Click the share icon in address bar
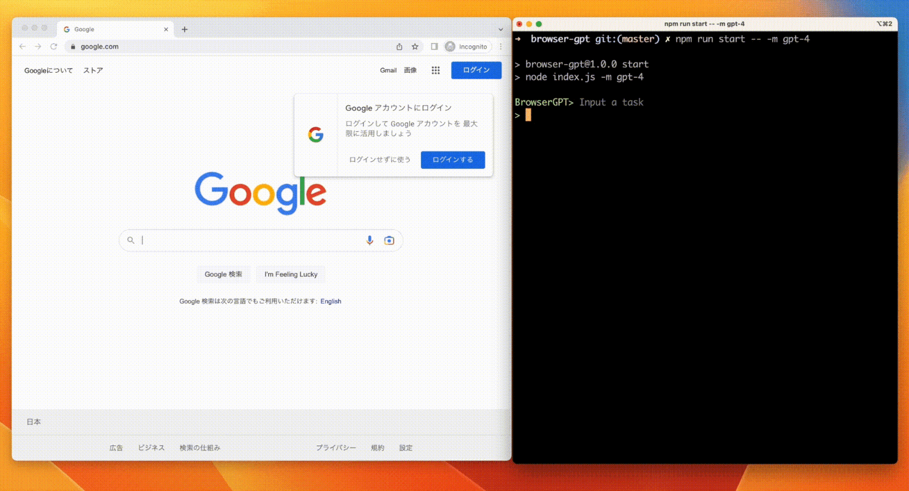Screen dimensions: 909x491 point(399,47)
